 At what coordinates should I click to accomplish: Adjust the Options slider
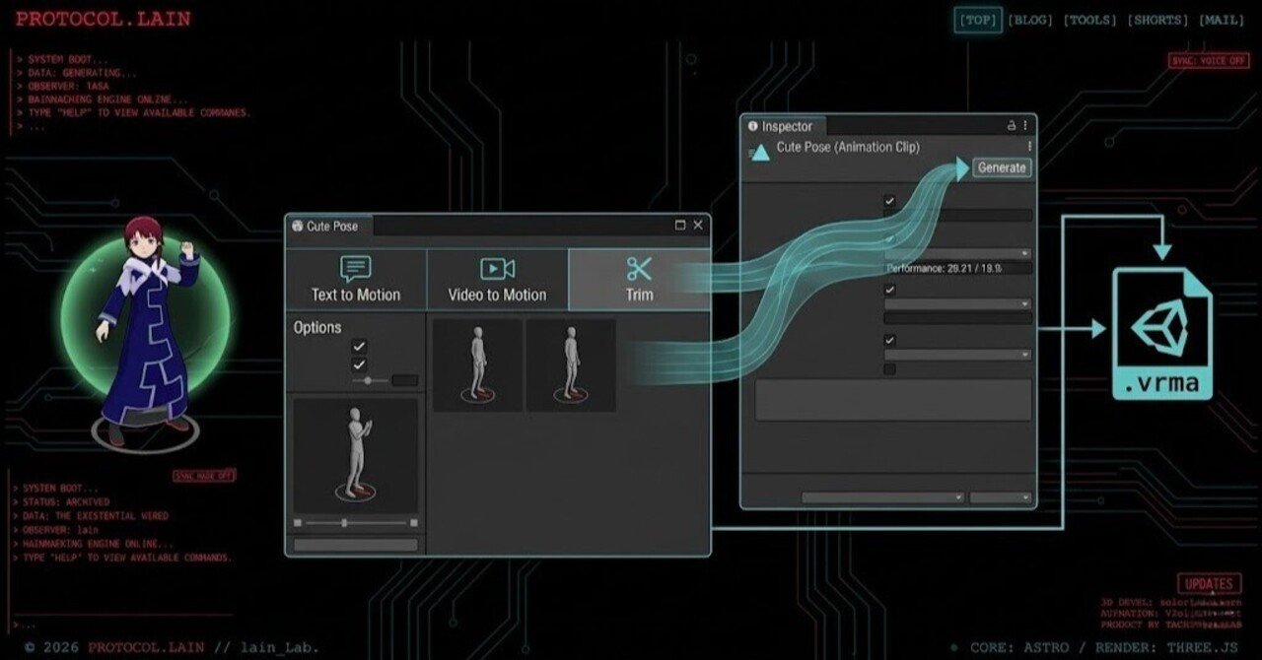369,380
